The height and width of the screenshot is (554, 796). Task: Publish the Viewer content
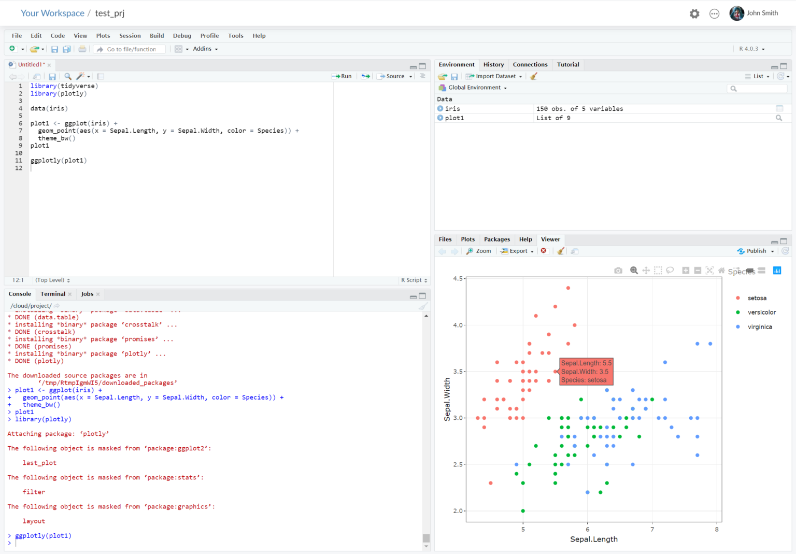[755, 251]
